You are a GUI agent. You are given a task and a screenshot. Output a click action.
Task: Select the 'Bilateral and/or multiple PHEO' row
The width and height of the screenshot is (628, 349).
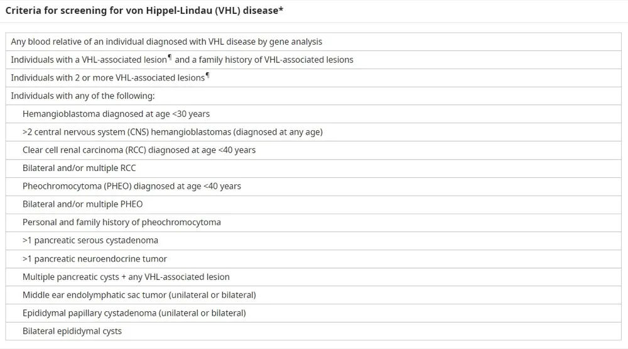click(x=82, y=204)
